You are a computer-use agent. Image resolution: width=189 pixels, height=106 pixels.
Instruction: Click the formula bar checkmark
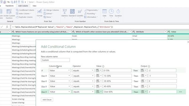pos(2,27)
